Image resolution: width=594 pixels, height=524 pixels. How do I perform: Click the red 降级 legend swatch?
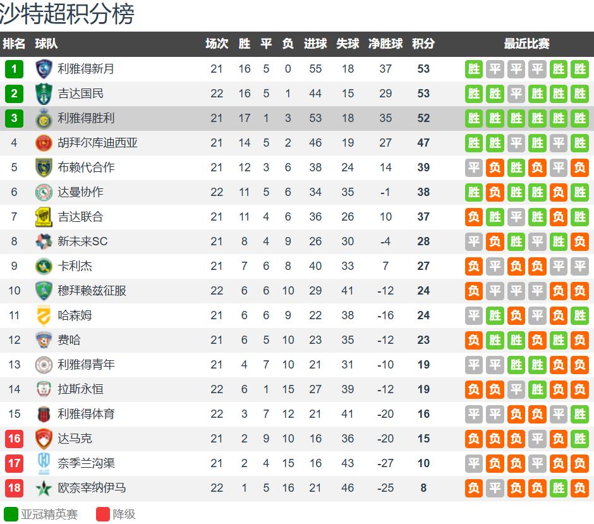(103, 514)
